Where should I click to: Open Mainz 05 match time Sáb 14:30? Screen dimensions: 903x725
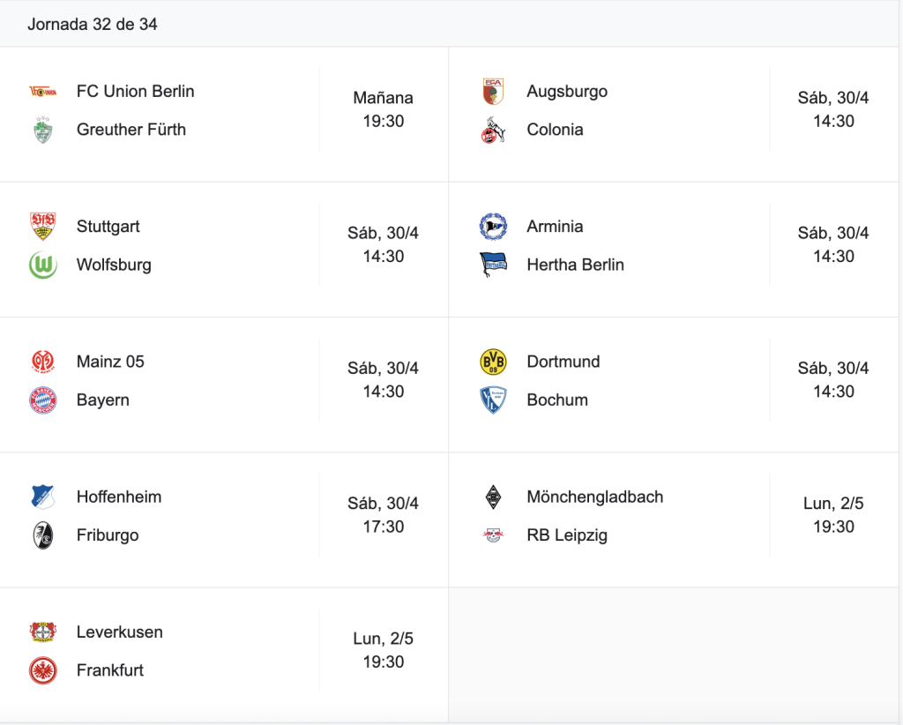pyautogui.click(x=383, y=379)
